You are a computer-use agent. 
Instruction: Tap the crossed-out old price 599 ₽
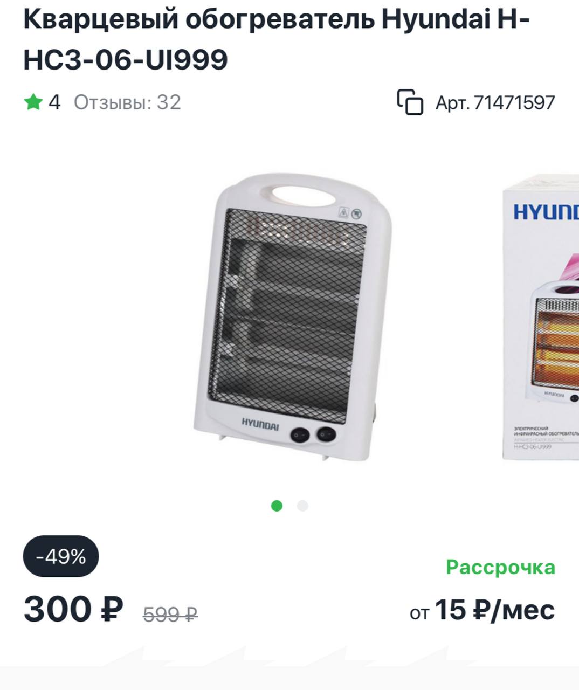point(170,613)
